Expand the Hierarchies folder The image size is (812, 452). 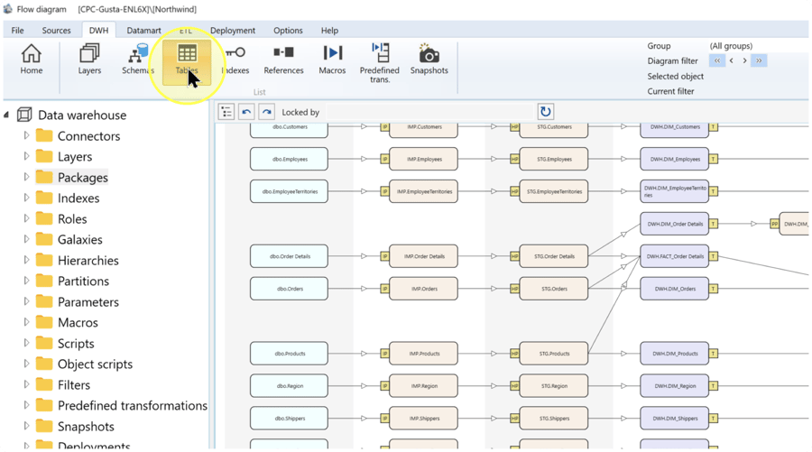(x=26, y=260)
